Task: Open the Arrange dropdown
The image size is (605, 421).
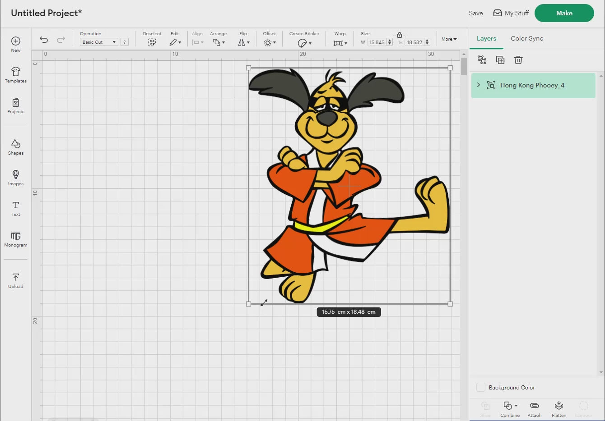Action: [219, 42]
